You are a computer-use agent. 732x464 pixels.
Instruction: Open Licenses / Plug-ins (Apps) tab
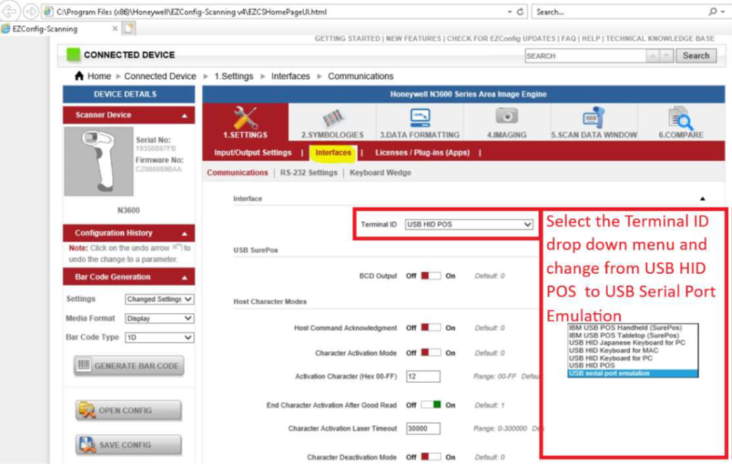coord(422,153)
